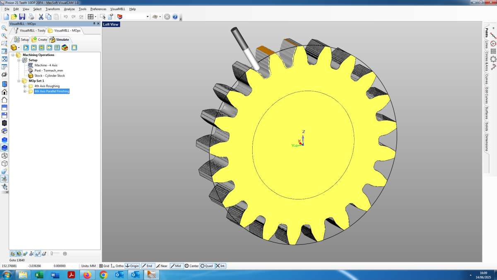
Task: Select Stock - Cylinder Stock in the tree
Action: pyautogui.click(x=46, y=76)
